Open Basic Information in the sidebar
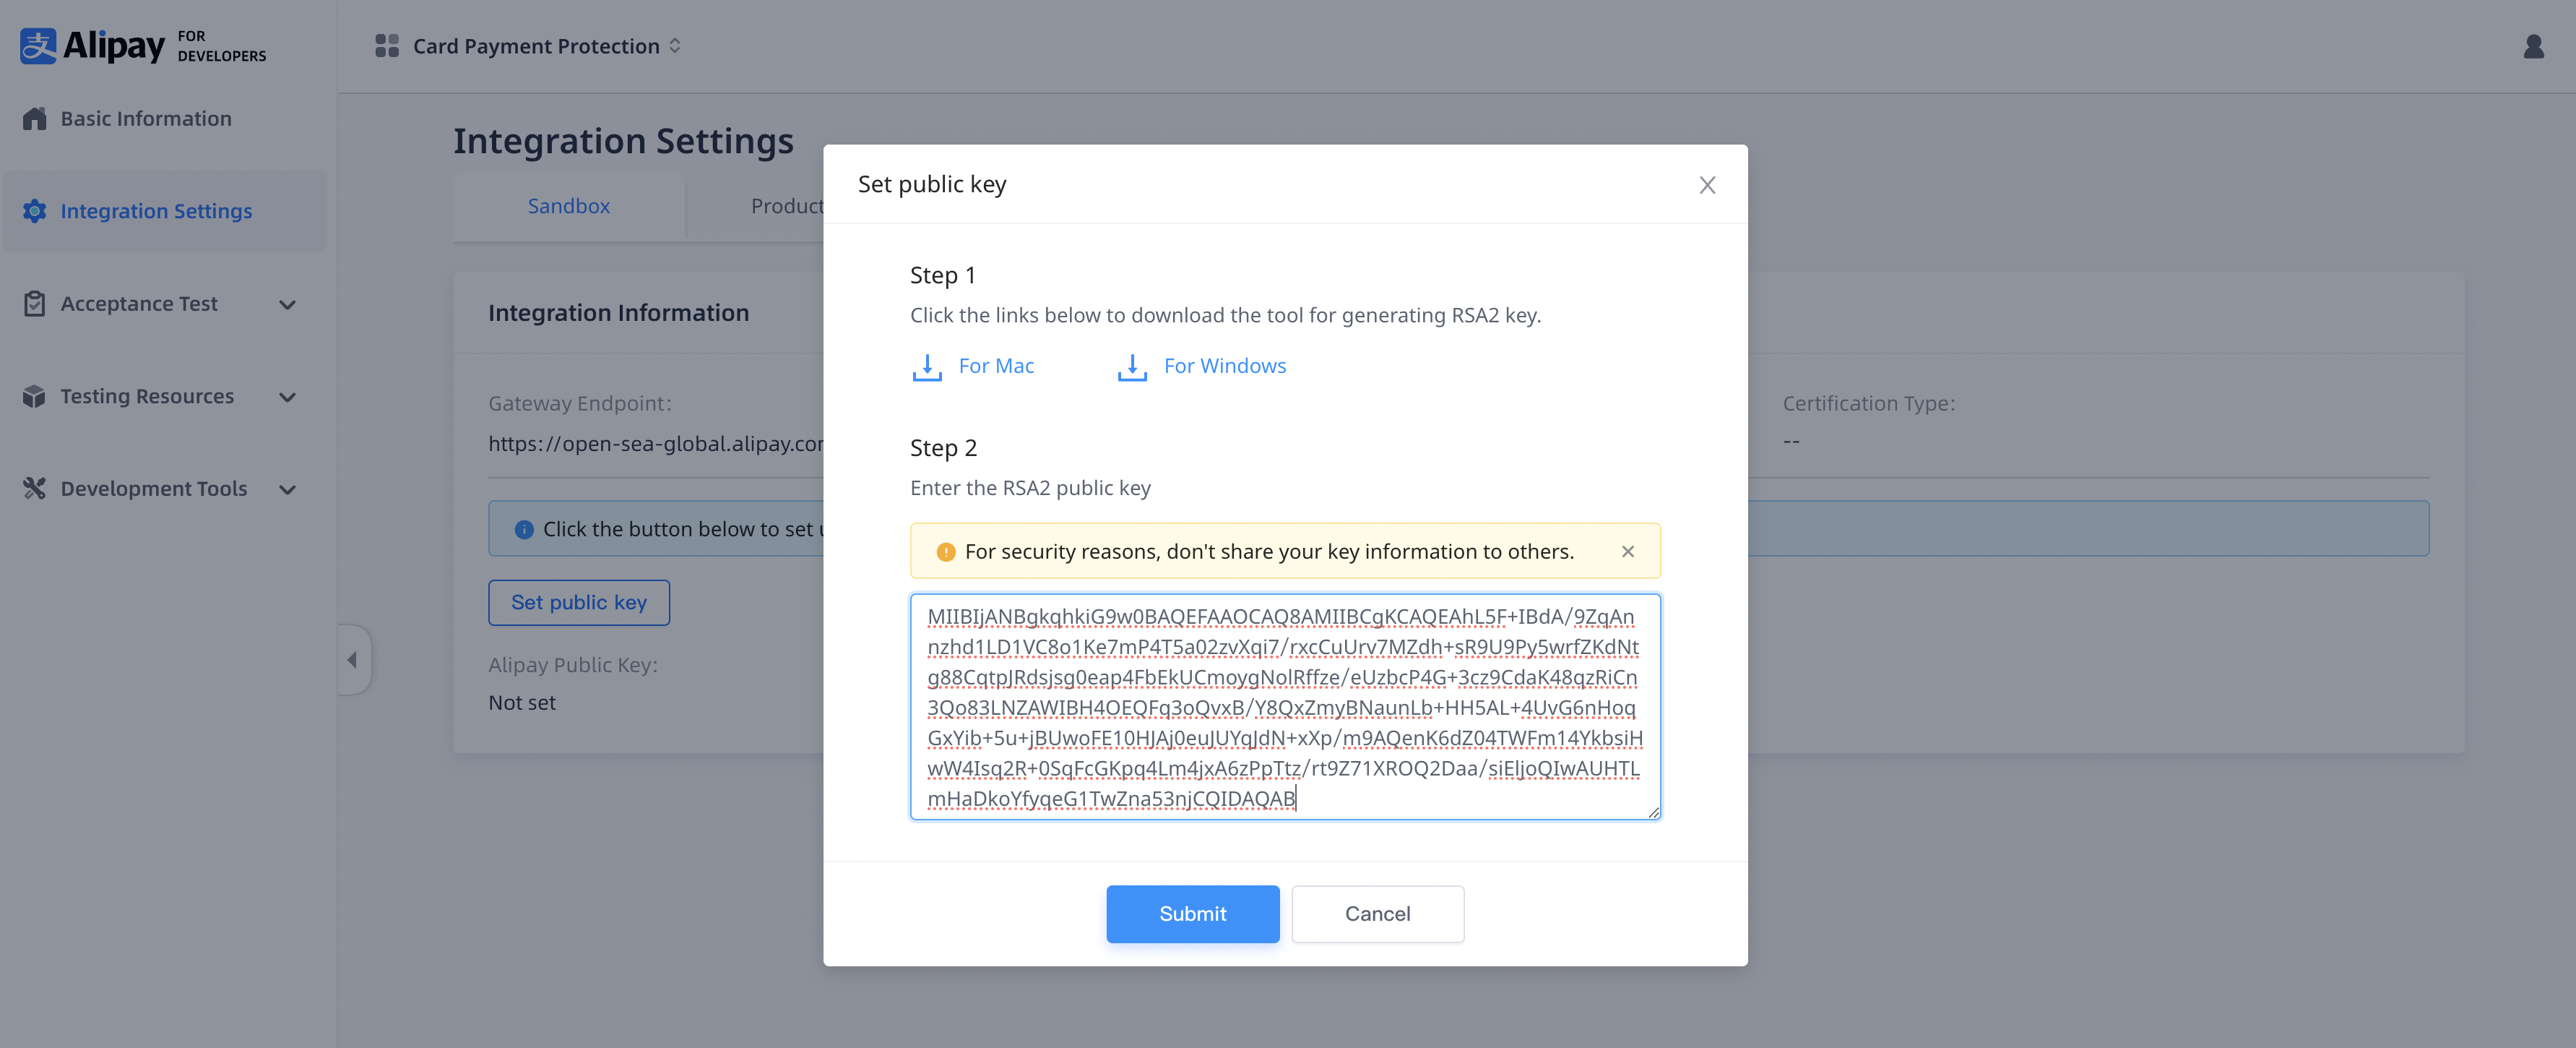Viewport: 2576px width, 1048px height. coord(146,119)
